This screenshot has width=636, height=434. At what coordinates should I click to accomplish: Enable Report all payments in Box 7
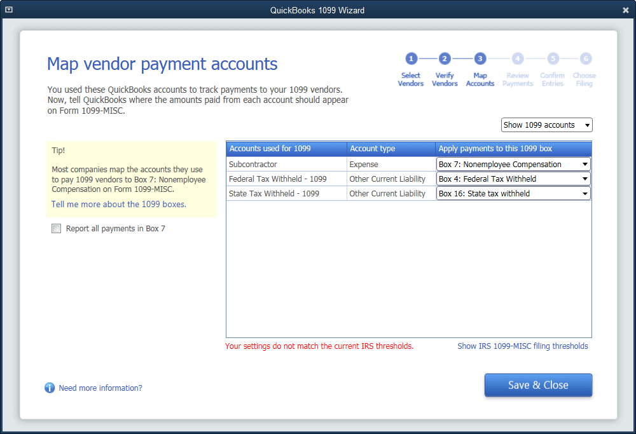57,229
